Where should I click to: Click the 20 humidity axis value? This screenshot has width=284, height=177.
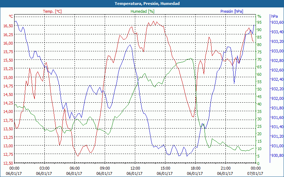260,134
